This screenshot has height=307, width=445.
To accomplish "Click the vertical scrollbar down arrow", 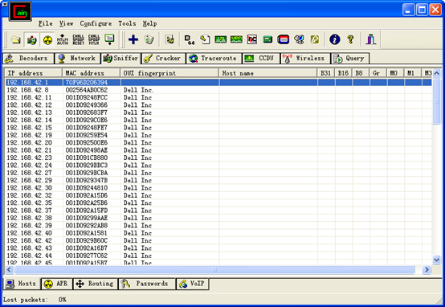I will click(436, 260).
